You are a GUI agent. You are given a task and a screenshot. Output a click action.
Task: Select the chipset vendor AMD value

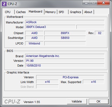click(34, 33)
